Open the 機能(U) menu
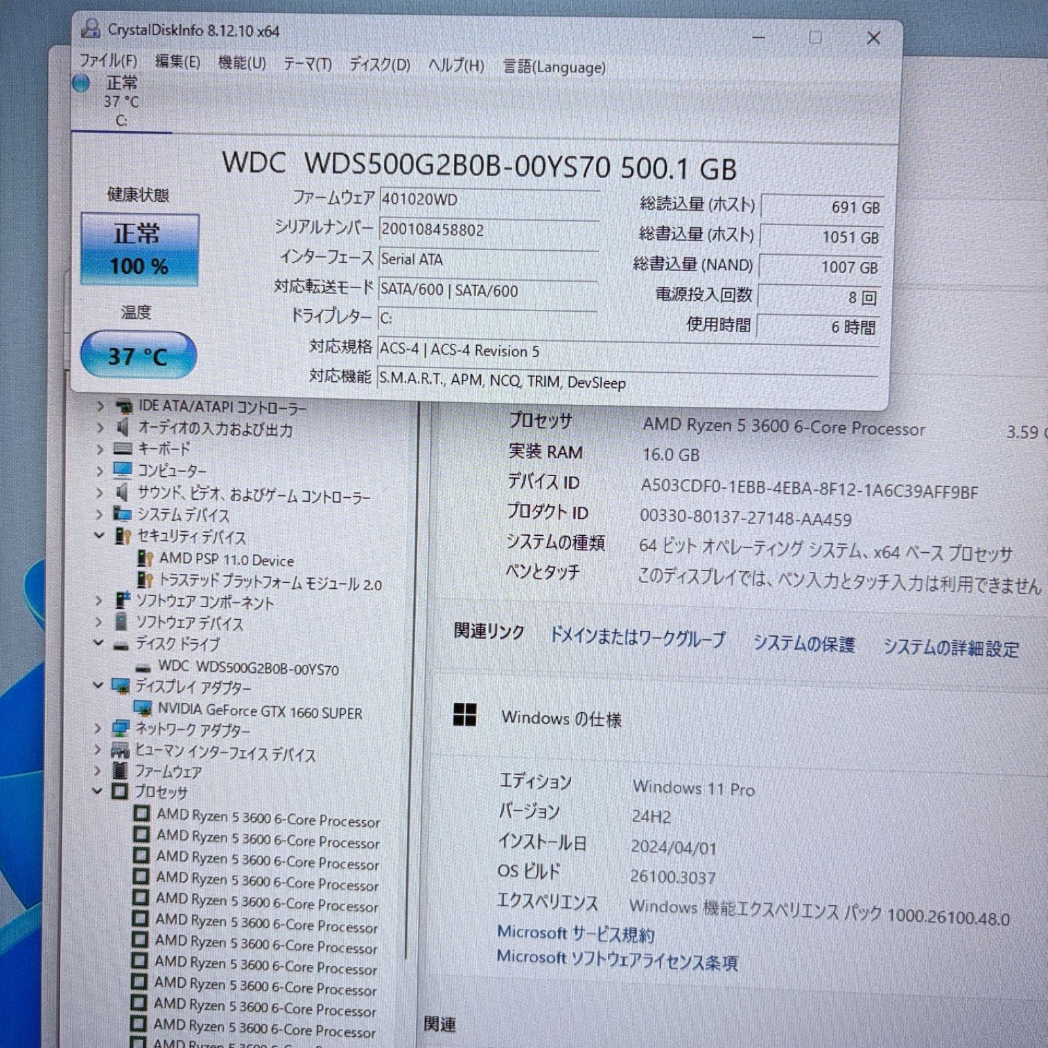 (x=242, y=63)
